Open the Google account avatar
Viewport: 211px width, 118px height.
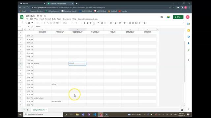click(188, 17)
